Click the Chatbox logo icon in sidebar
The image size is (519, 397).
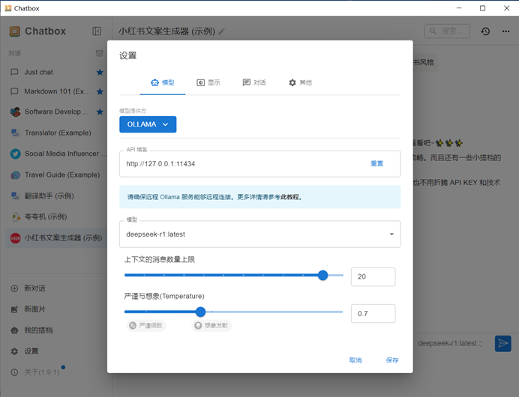click(x=14, y=31)
